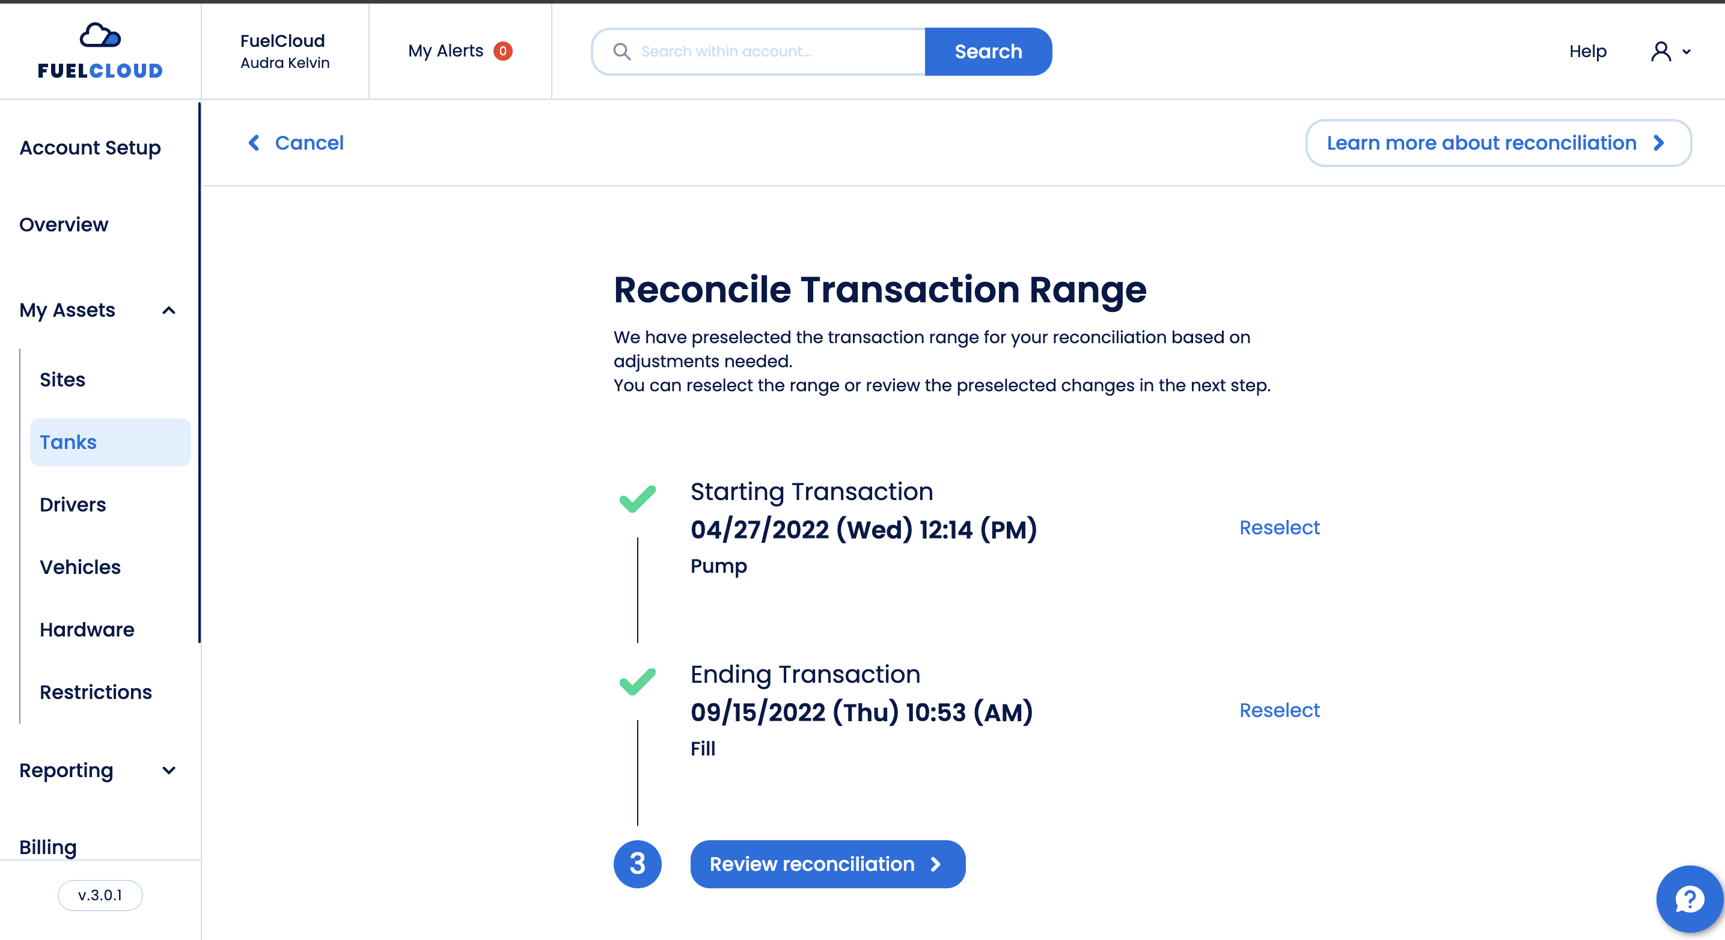
Task: Open the Tanks menu item
Action: (x=69, y=442)
